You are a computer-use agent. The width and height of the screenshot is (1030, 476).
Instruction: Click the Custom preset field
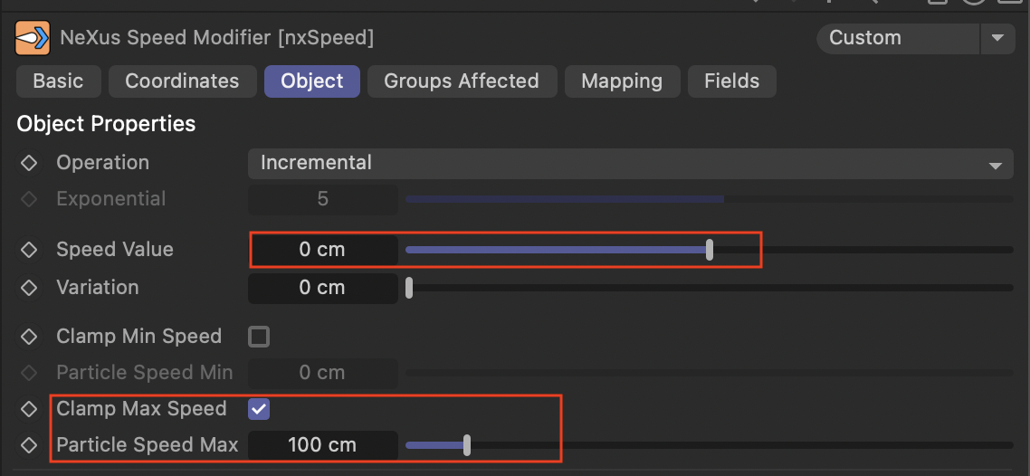(x=898, y=38)
